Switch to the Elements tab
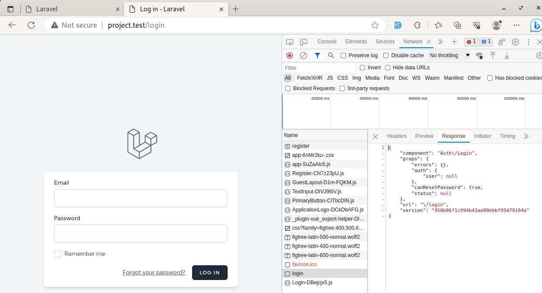542x293 pixels. click(x=356, y=42)
